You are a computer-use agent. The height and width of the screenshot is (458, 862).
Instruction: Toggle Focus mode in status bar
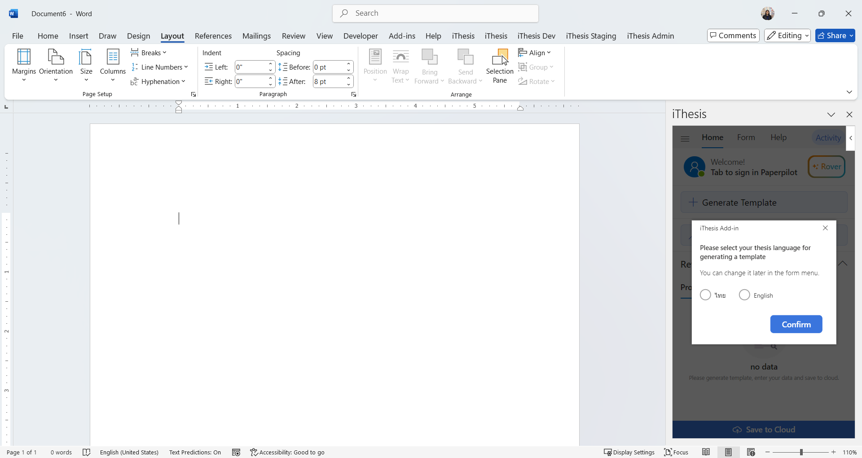tap(676, 452)
